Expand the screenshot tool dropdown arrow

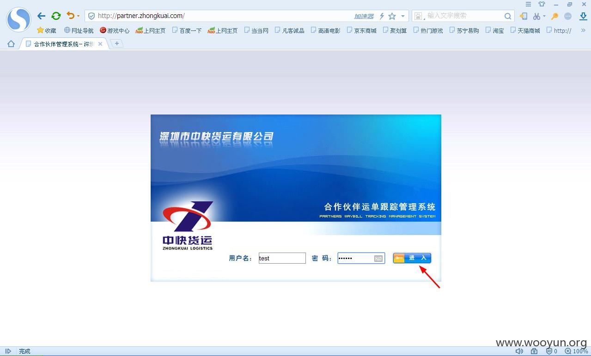544,16
